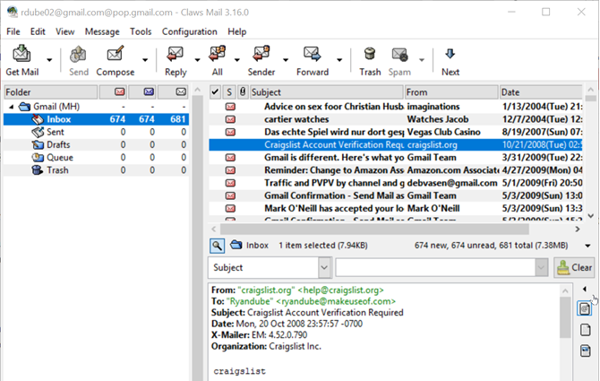Open the Subject search type combo box
This screenshot has height=381, width=600.
[270, 267]
